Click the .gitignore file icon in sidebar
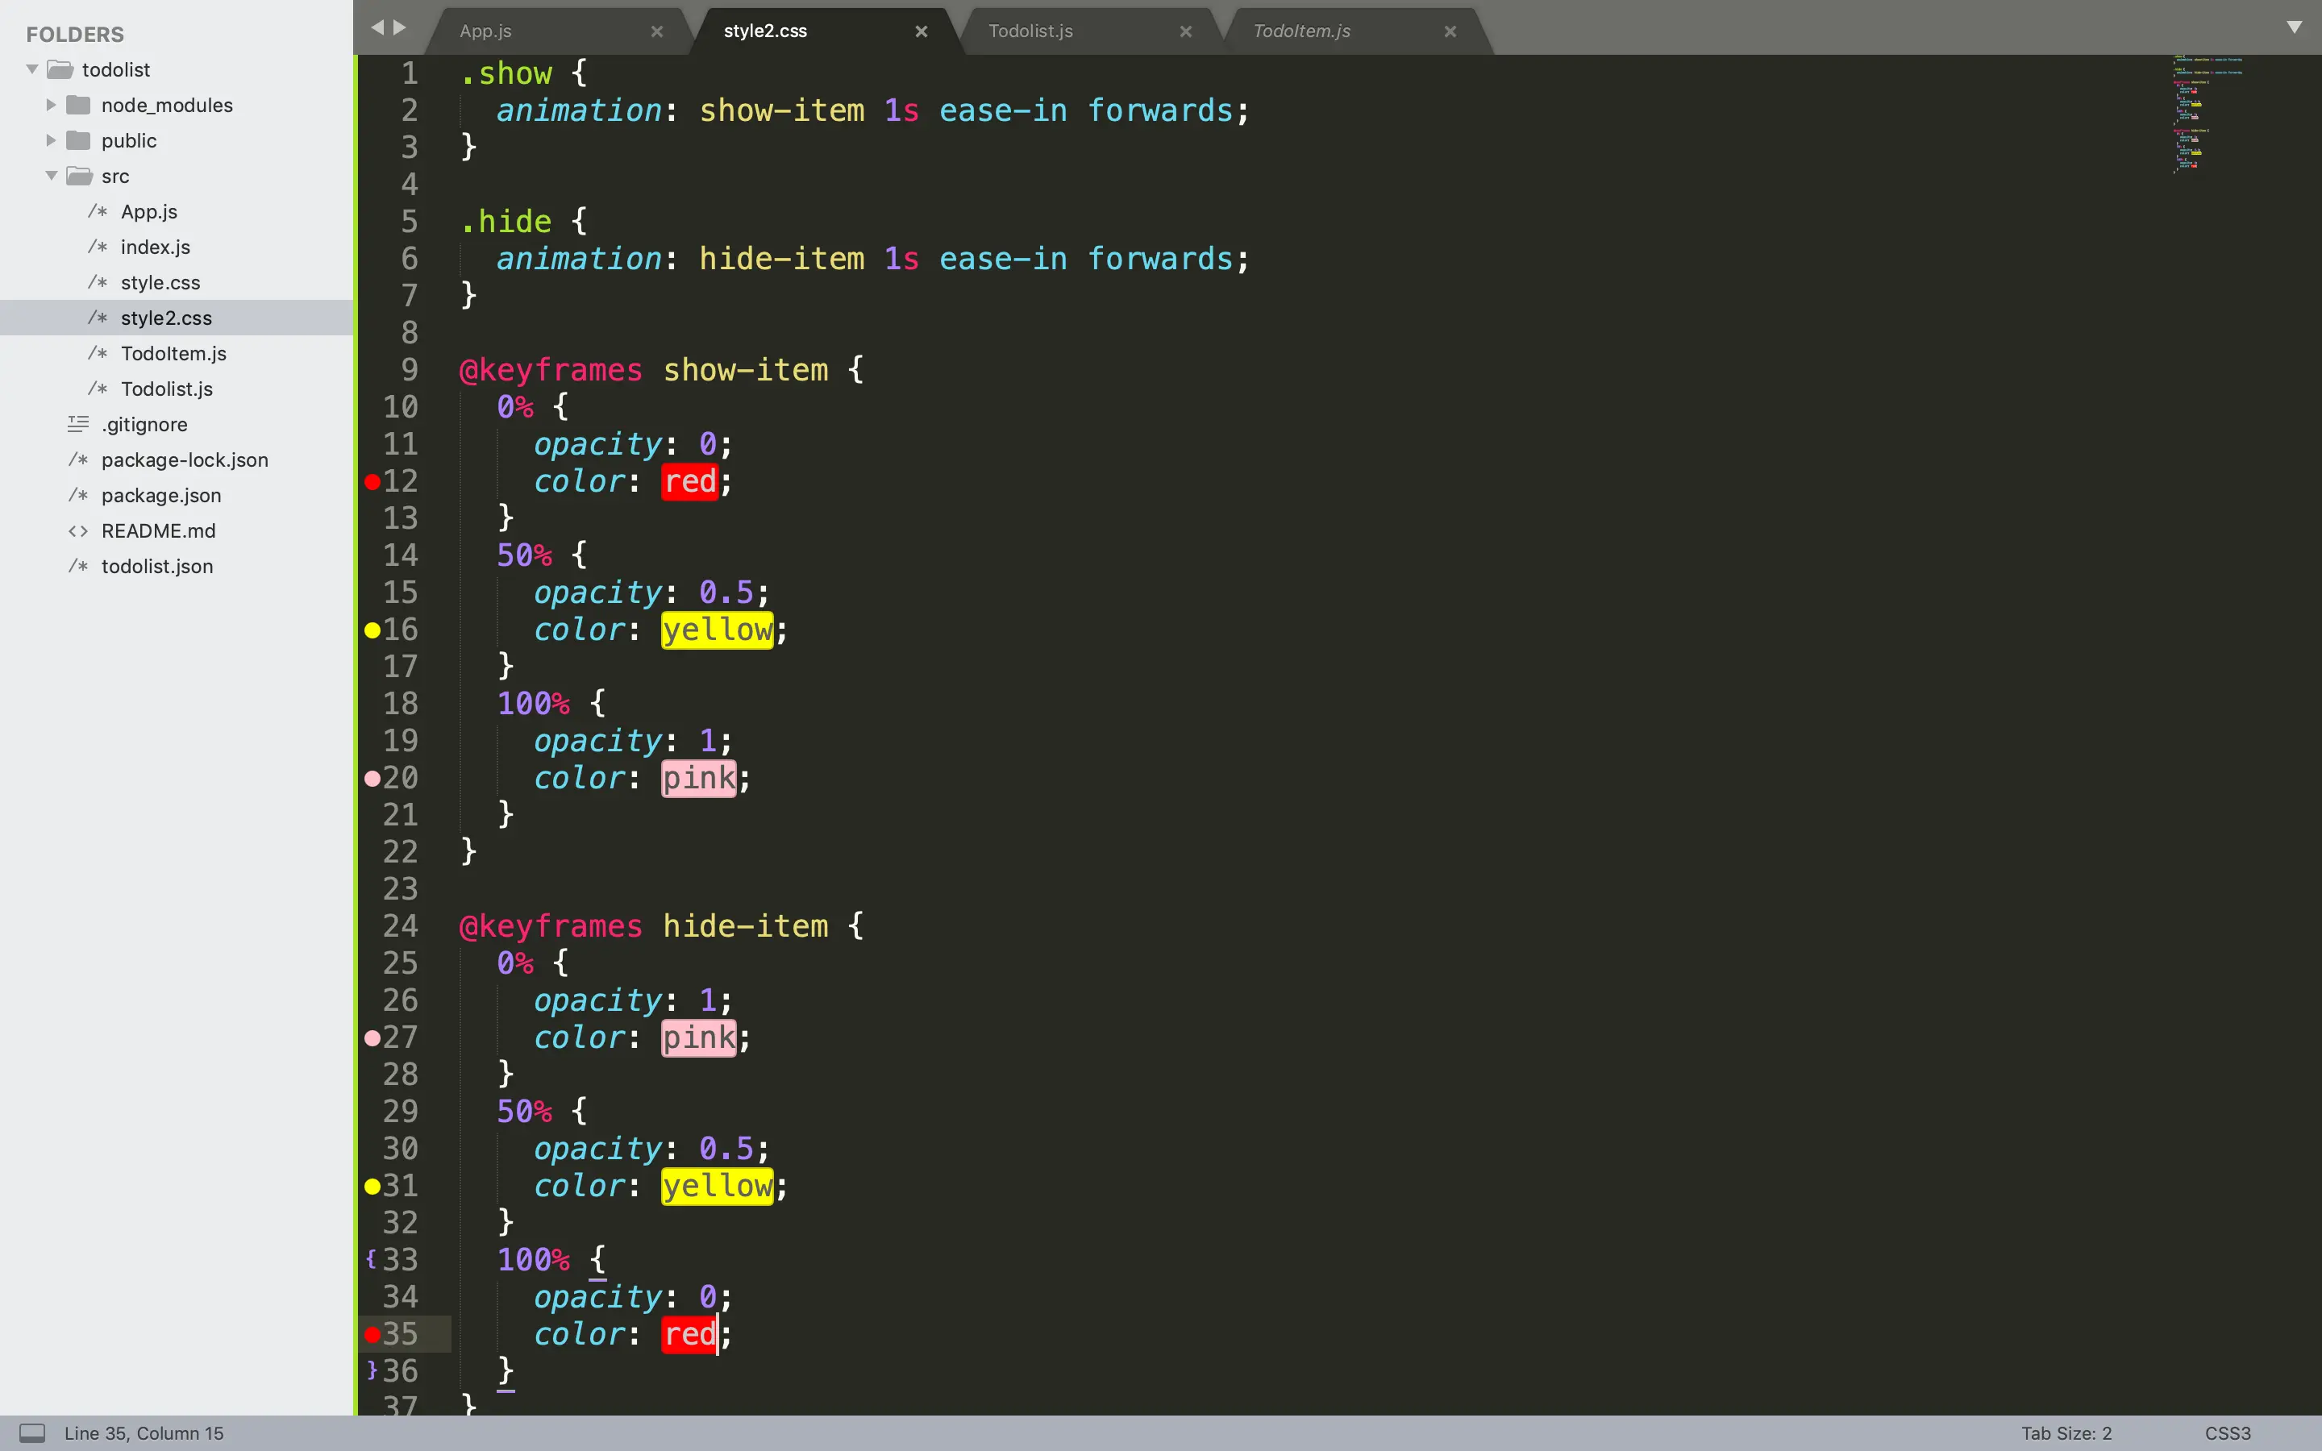 click(x=79, y=424)
